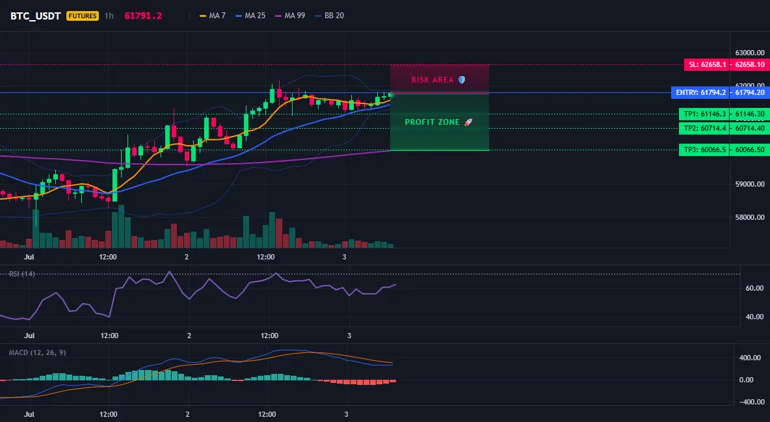Click the SL: 62658.1 stop-loss label
770x422 pixels.
click(707, 64)
